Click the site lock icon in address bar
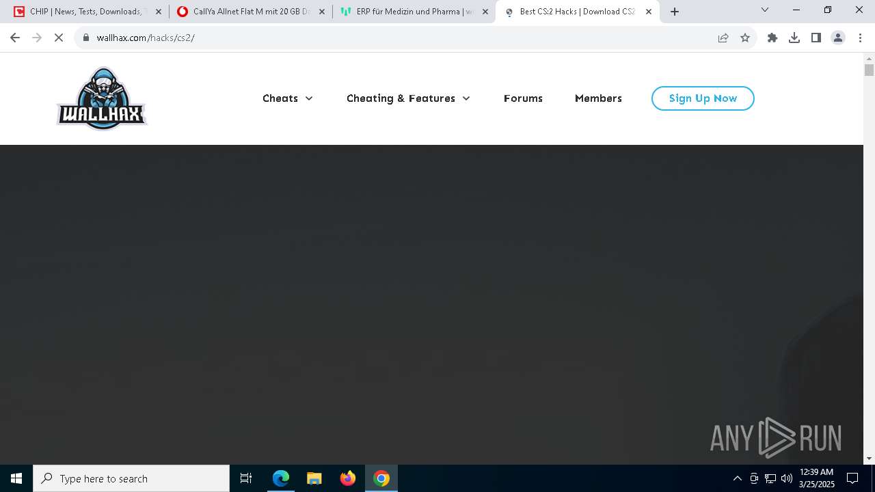875x492 pixels. [86, 38]
